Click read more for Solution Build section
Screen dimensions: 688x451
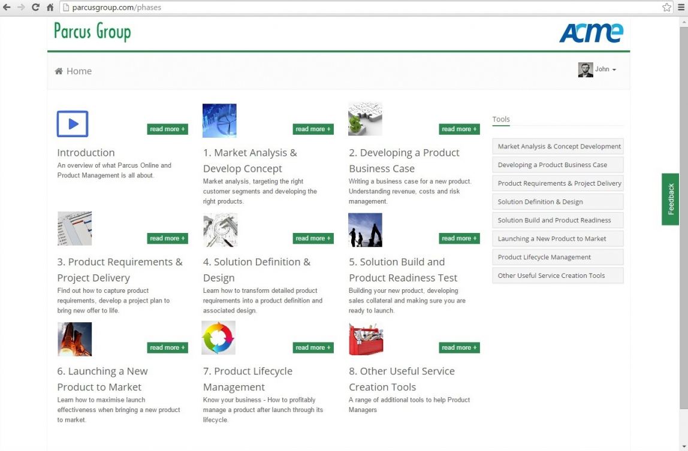tap(459, 238)
